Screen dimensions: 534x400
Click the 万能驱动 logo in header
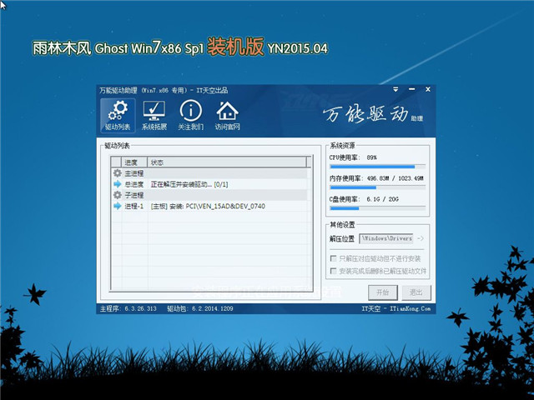[373, 114]
